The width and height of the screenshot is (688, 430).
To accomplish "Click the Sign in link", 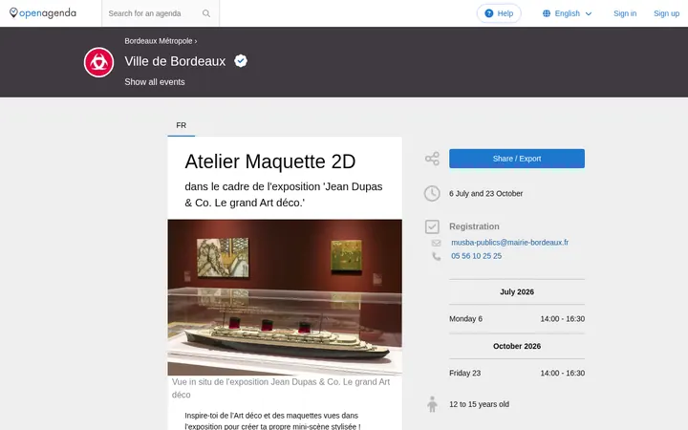I will (625, 13).
